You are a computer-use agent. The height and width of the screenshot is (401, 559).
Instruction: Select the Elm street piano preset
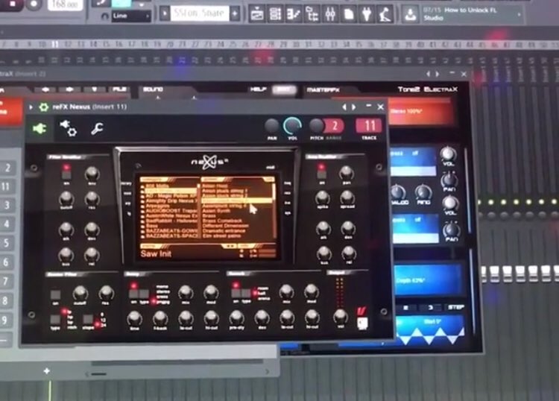pos(222,236)
